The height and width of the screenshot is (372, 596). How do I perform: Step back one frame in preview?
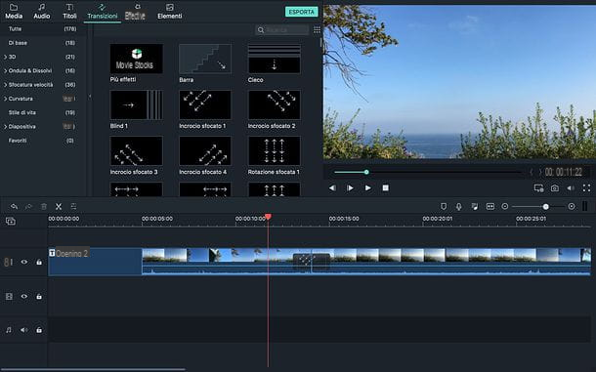click(x=332, y=188)
